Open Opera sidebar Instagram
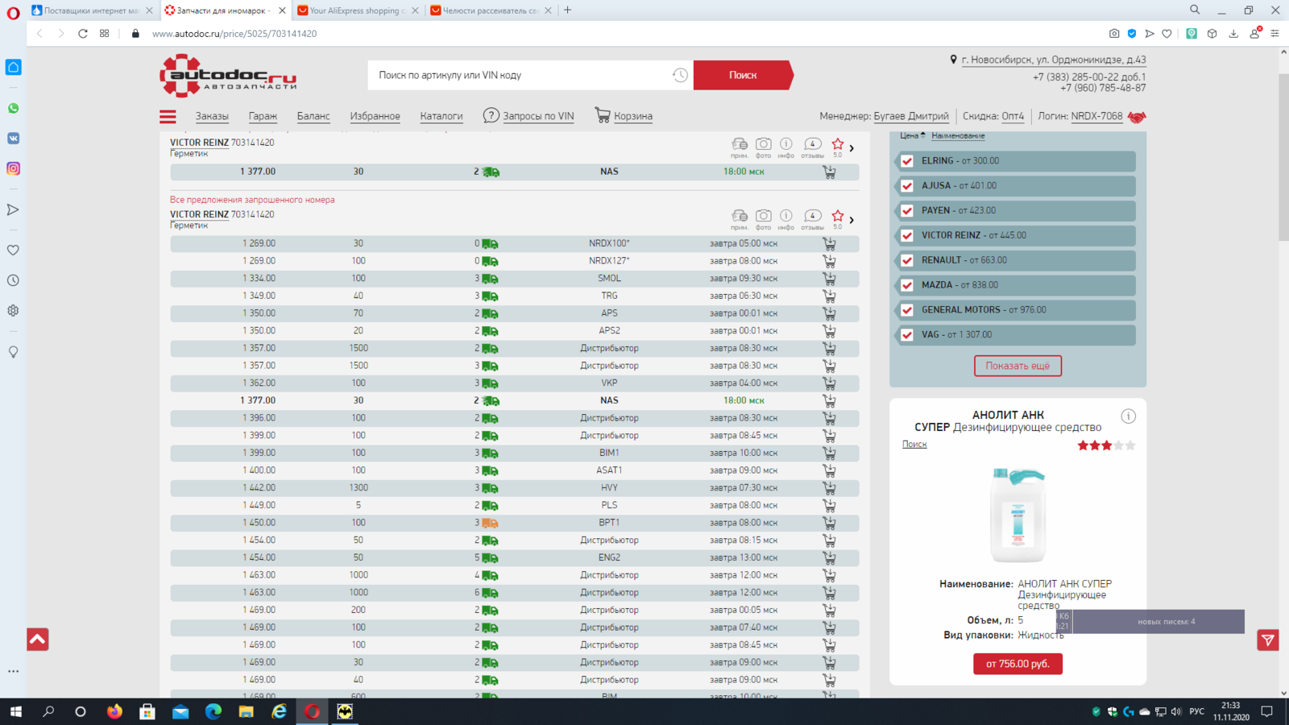This screenshot has width=1289, height=725. pyautogui.click(x=13, y=168)
